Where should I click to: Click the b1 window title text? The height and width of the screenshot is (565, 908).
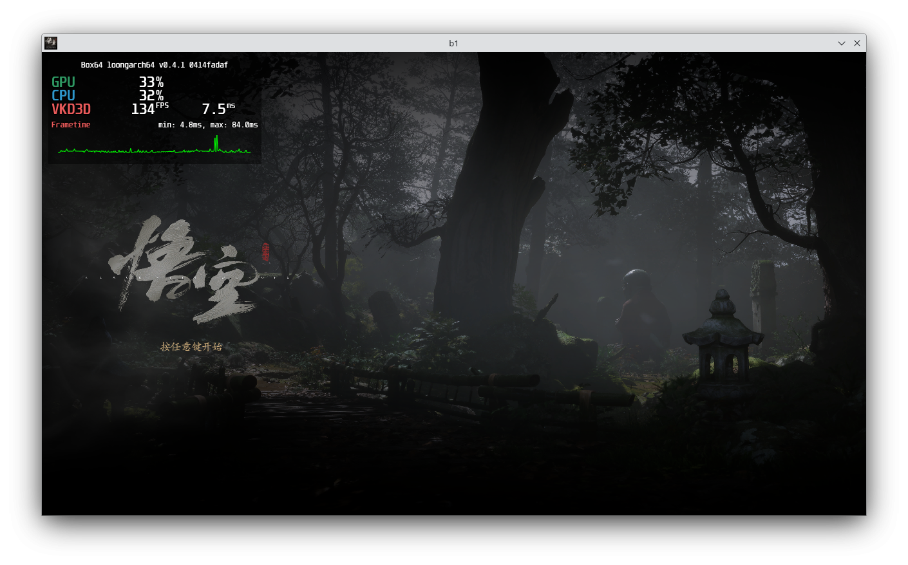(453, 43)
